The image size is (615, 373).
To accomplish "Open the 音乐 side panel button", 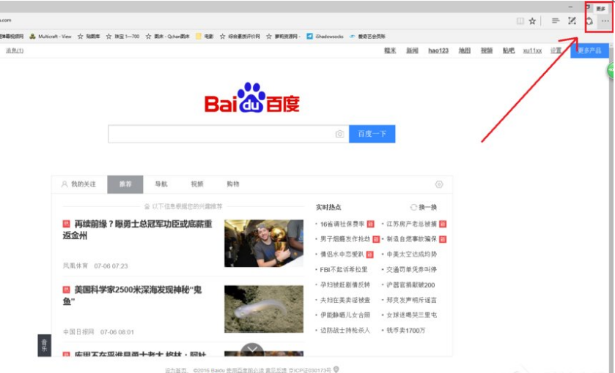I will pos(44,345).
